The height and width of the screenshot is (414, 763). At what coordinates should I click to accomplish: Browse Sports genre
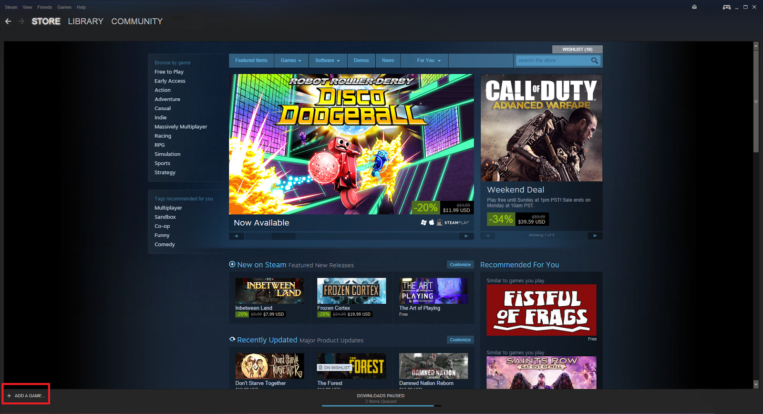click(162, 163)
